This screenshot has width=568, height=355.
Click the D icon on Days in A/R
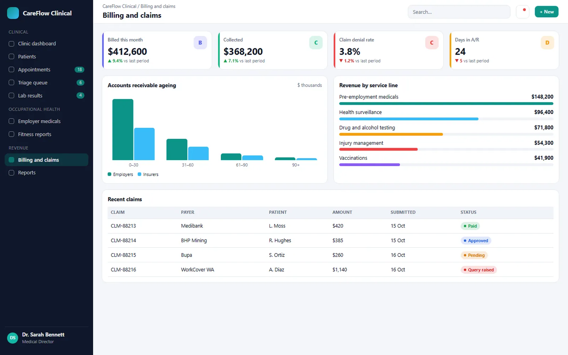(547, 43)
